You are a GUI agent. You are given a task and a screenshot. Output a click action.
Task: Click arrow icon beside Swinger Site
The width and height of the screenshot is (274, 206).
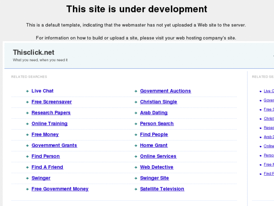click(136, 178)
